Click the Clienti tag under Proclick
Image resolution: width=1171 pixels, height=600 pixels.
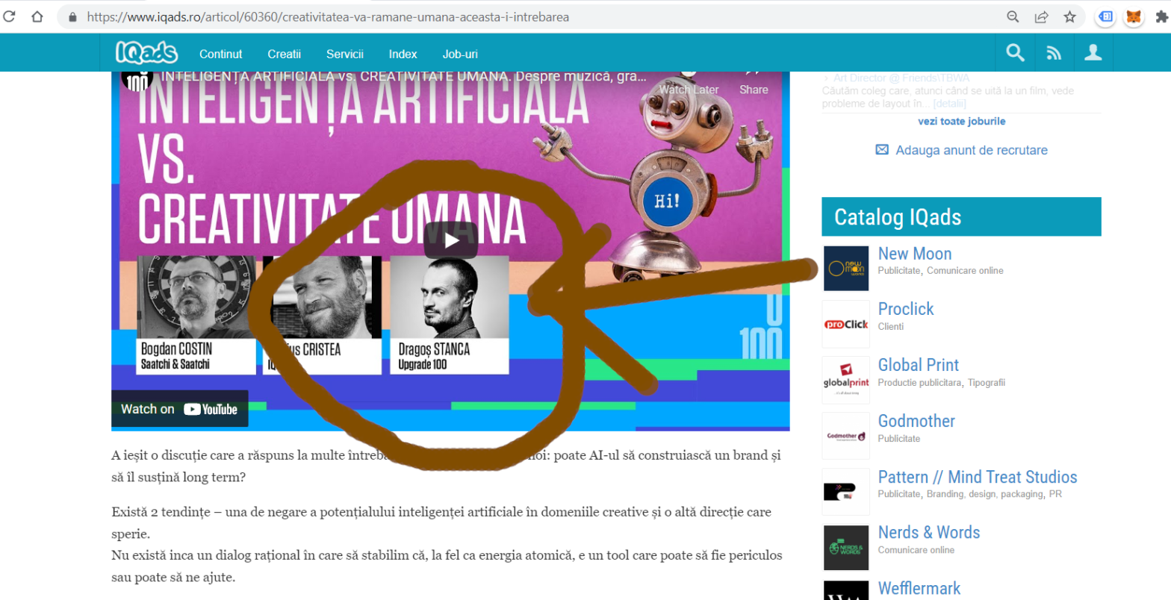(x=891, y=327)
